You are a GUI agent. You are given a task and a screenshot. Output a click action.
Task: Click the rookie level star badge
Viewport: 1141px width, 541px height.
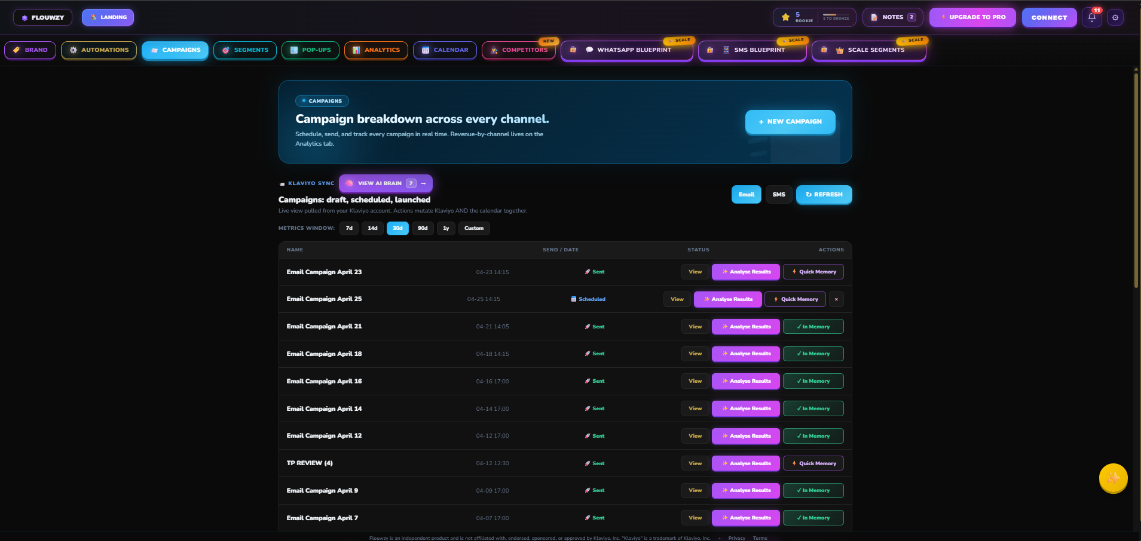coord(785,17)
